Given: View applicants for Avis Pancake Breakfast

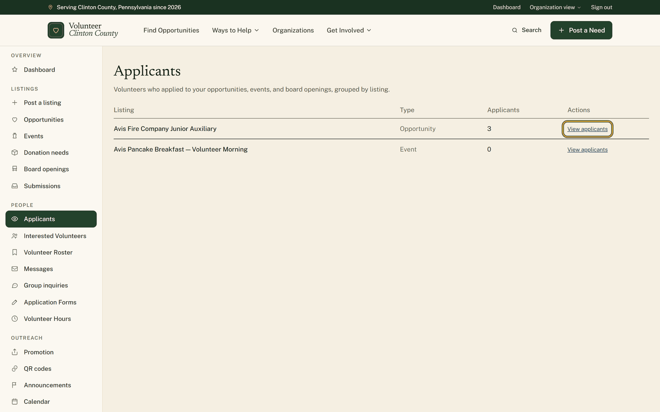Looking at the screenshot, I should coord(587,150).
